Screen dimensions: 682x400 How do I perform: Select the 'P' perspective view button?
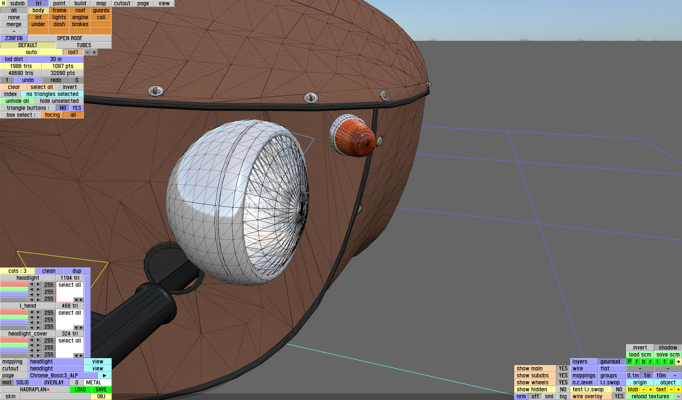[629, 362]
